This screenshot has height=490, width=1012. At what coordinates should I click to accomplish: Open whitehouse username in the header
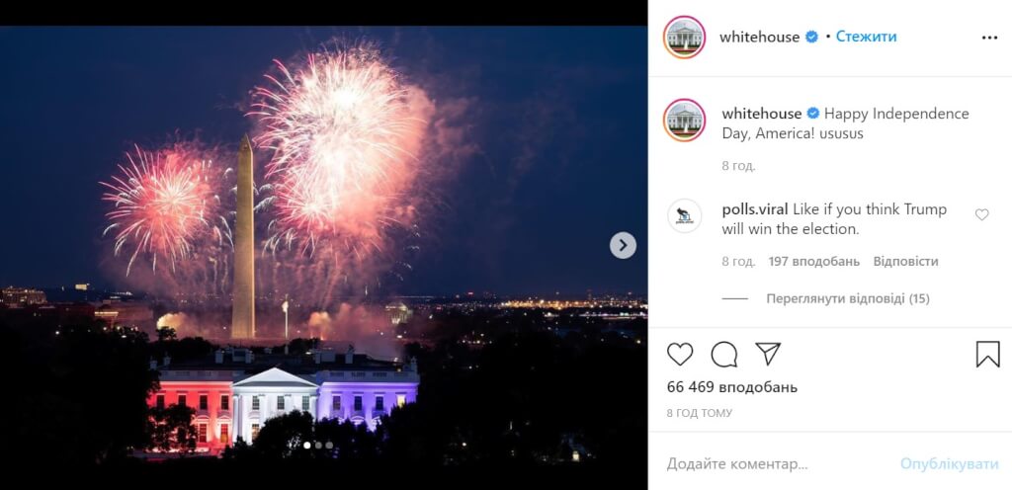coord(759,37)
